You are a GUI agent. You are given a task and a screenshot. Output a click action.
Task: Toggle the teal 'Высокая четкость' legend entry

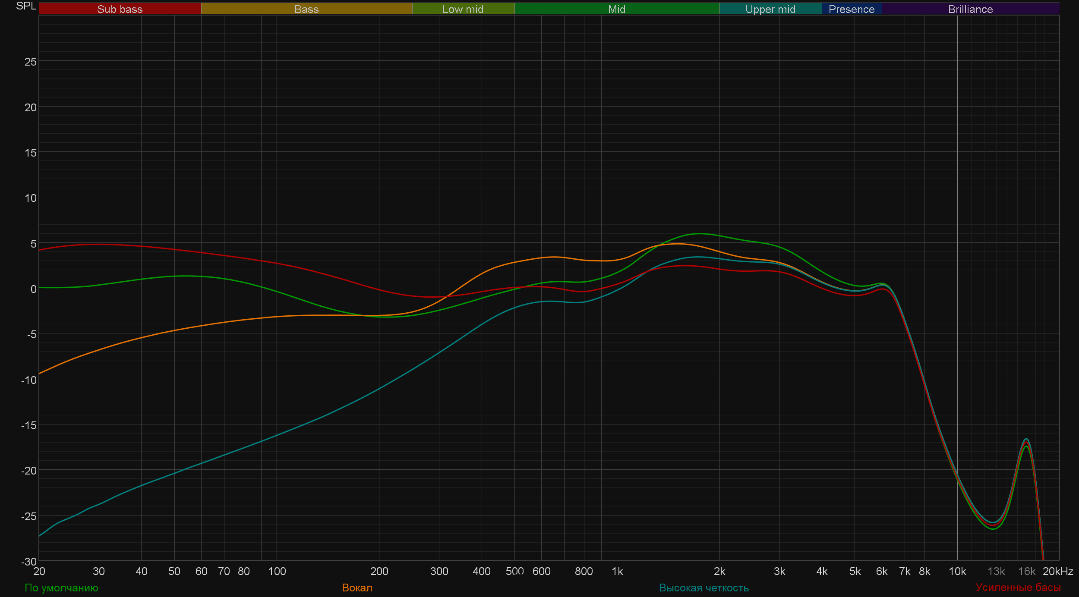[x=704, y=588]
